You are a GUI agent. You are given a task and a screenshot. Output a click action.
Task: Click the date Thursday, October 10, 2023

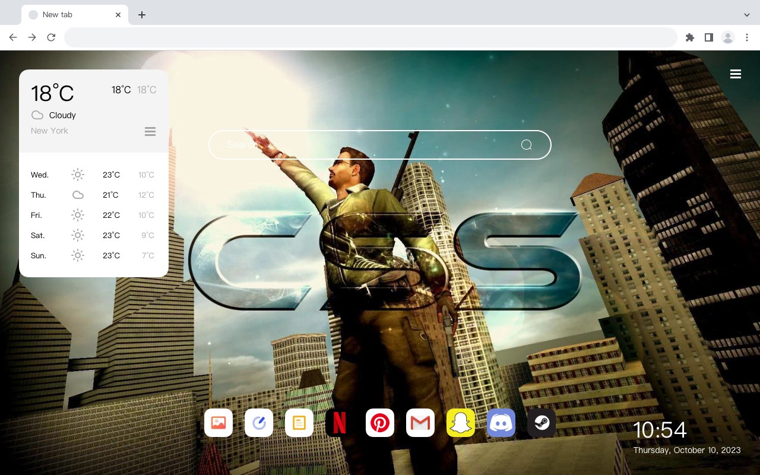point(687,450)
